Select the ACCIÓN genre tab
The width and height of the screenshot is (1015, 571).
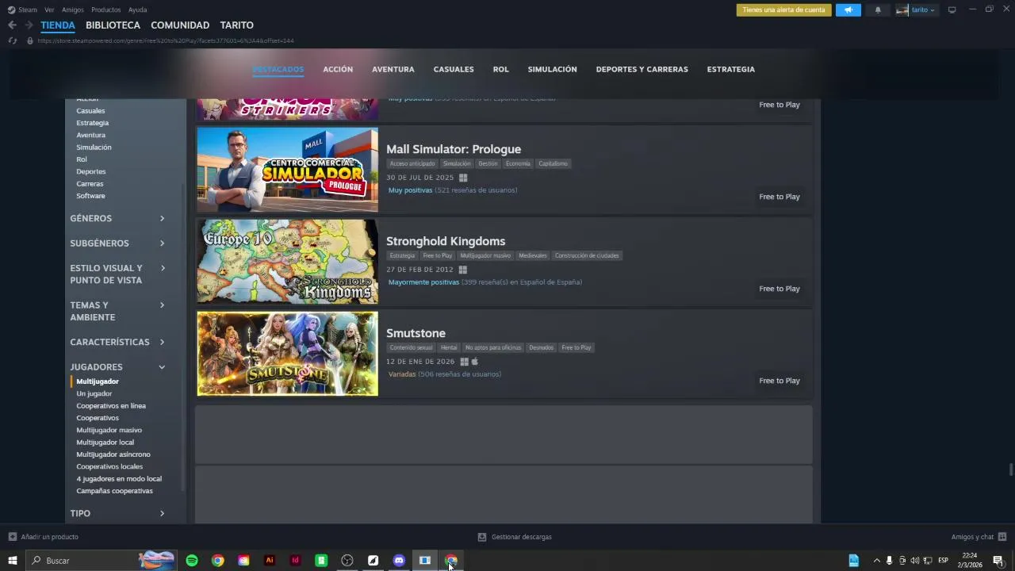338,69
